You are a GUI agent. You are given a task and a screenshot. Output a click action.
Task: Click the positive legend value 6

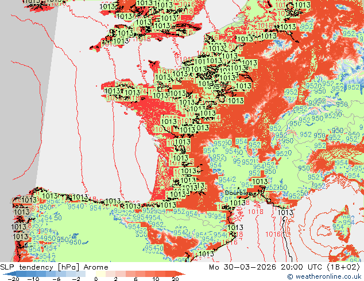pyautogui.click(x=135, y=279)
